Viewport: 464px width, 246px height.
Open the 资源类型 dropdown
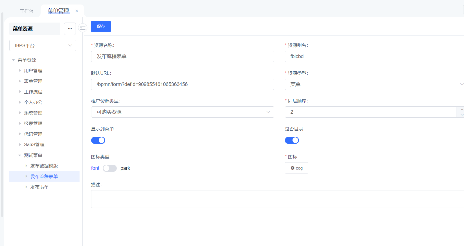(x=374, y=84)
